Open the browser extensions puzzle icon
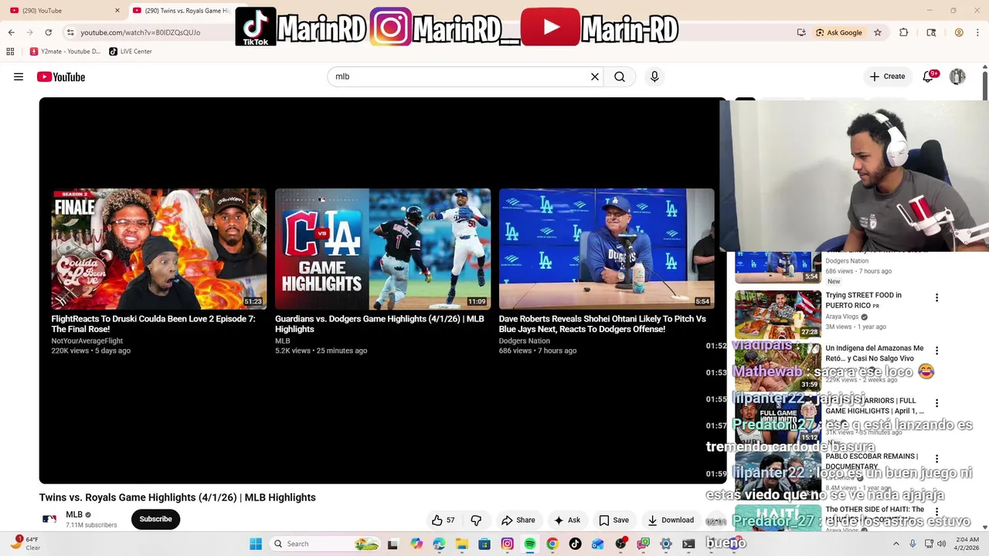This screenshot has width=989, height=556. pos(904,32)
